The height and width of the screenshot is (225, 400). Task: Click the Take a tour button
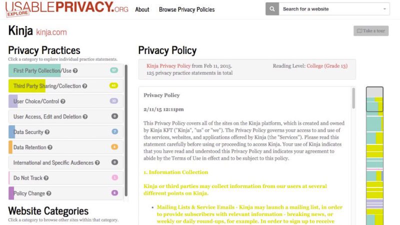pos(371,30)
